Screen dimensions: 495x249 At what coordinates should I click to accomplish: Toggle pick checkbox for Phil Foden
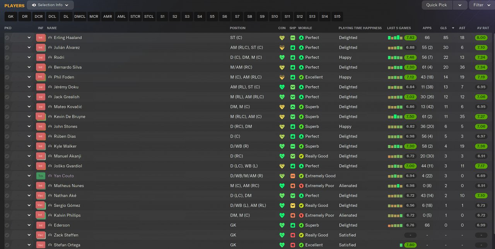[7, 77]
